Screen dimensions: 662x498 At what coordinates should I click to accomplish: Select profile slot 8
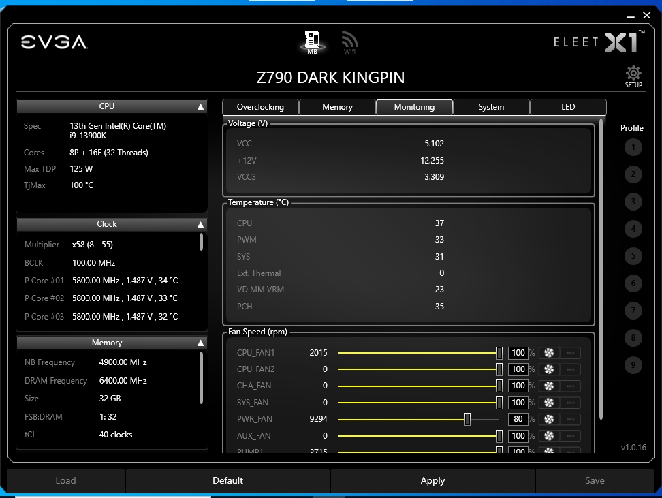pyautogui.click(x=633, y=338)
